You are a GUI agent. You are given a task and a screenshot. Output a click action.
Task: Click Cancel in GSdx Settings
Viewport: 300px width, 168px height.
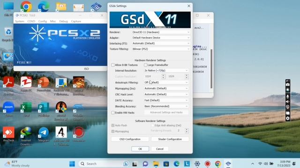(160, 149)
